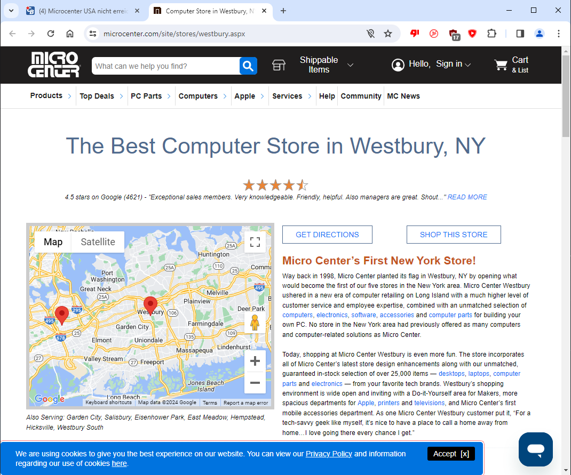Switch the map to Satellite view
571x475 pixels.
pyautogui.click(x=98, y=242)
